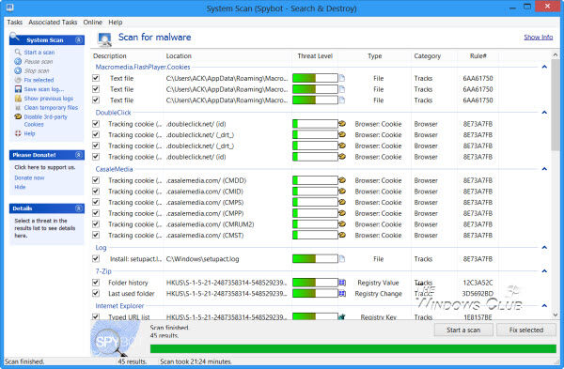Click the file icon in setupact.log row
Viewport: 564px width, 369px height.
pyautogui.click(x=342, y=259)
